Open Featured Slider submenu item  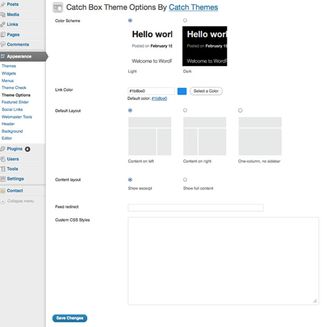(15, 102)
